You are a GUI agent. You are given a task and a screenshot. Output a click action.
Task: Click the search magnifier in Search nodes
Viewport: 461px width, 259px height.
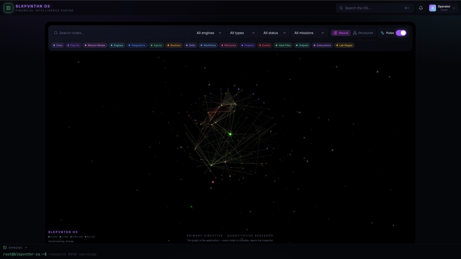tap(56, 33)
